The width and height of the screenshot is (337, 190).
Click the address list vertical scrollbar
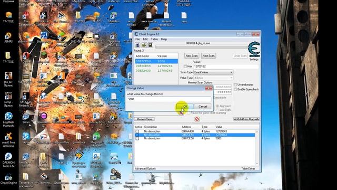(256, 147)
